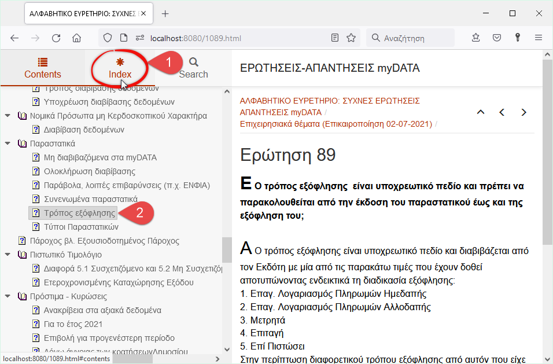Screen dimensions: 553x364
Task: Open topic Ολοκλήρωση διαβίβασης
Action: pyautogui.click(x=90, y=171)
